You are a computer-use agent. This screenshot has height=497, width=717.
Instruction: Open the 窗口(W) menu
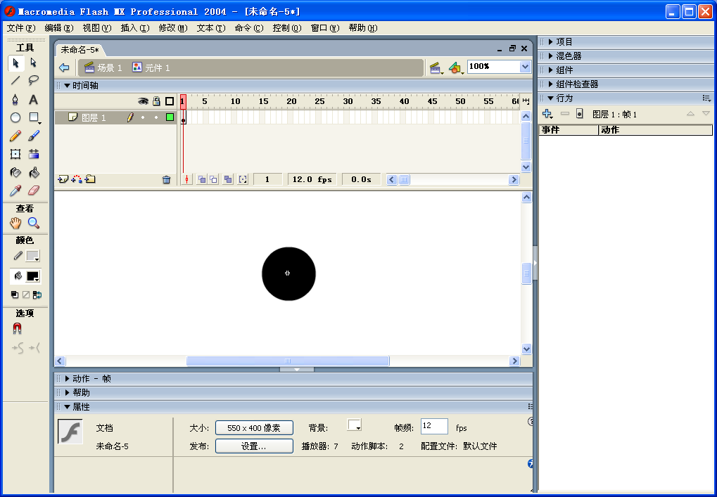324,28
